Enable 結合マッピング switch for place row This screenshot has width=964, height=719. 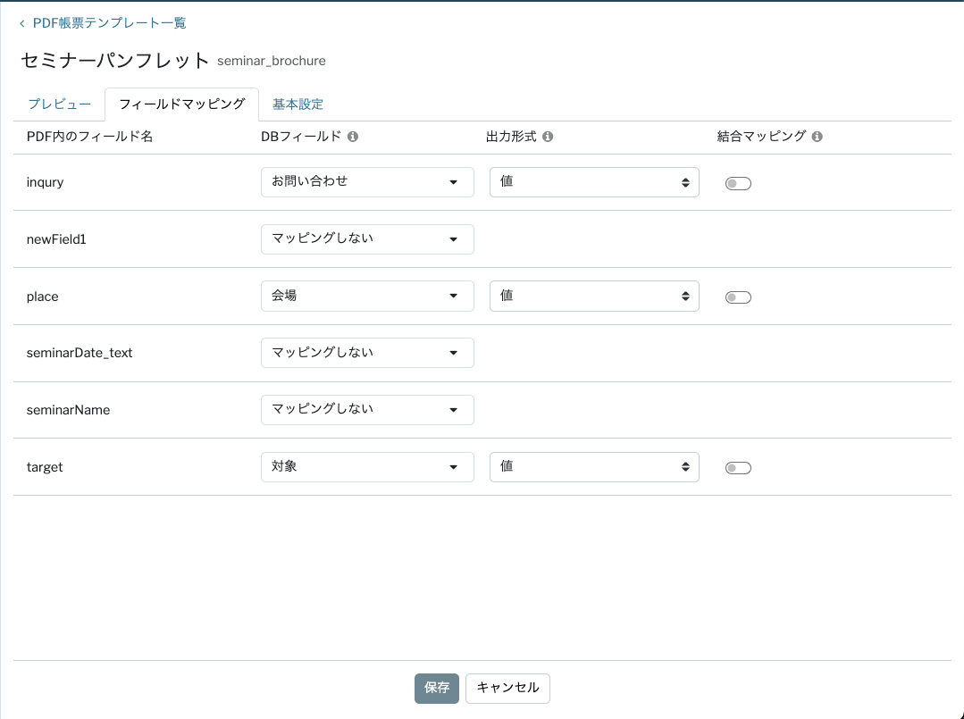tap(738, 297)
